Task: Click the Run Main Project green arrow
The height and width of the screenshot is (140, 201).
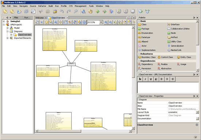Action: click(x=98, y=12)
